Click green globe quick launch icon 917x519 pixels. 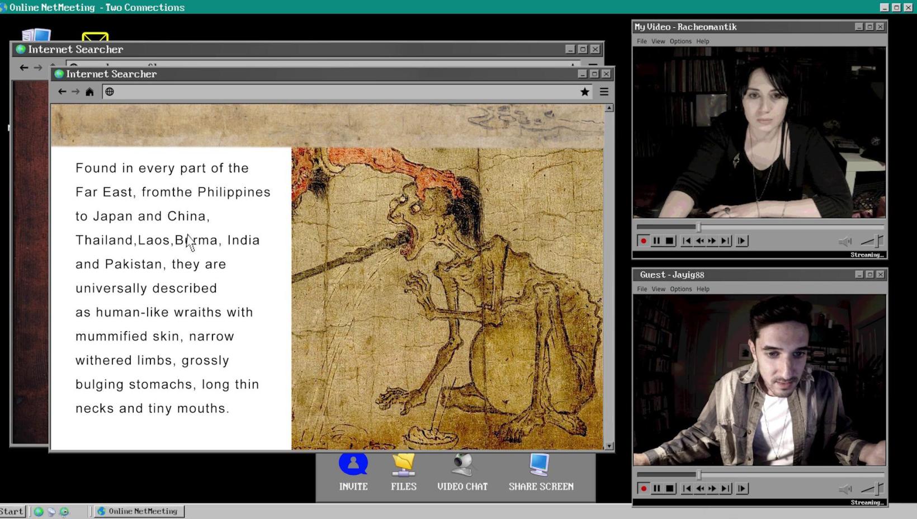click(x=39, y=511)
